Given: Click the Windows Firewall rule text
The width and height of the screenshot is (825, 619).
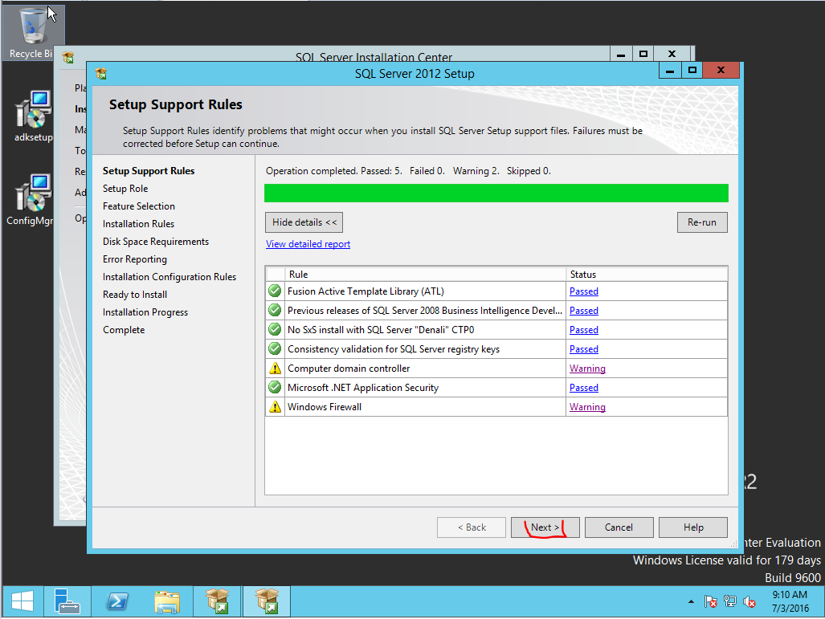Looking at the screenshot, I should pos(324,407).
